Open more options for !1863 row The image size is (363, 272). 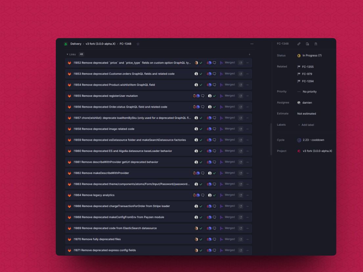pos(247,184)
